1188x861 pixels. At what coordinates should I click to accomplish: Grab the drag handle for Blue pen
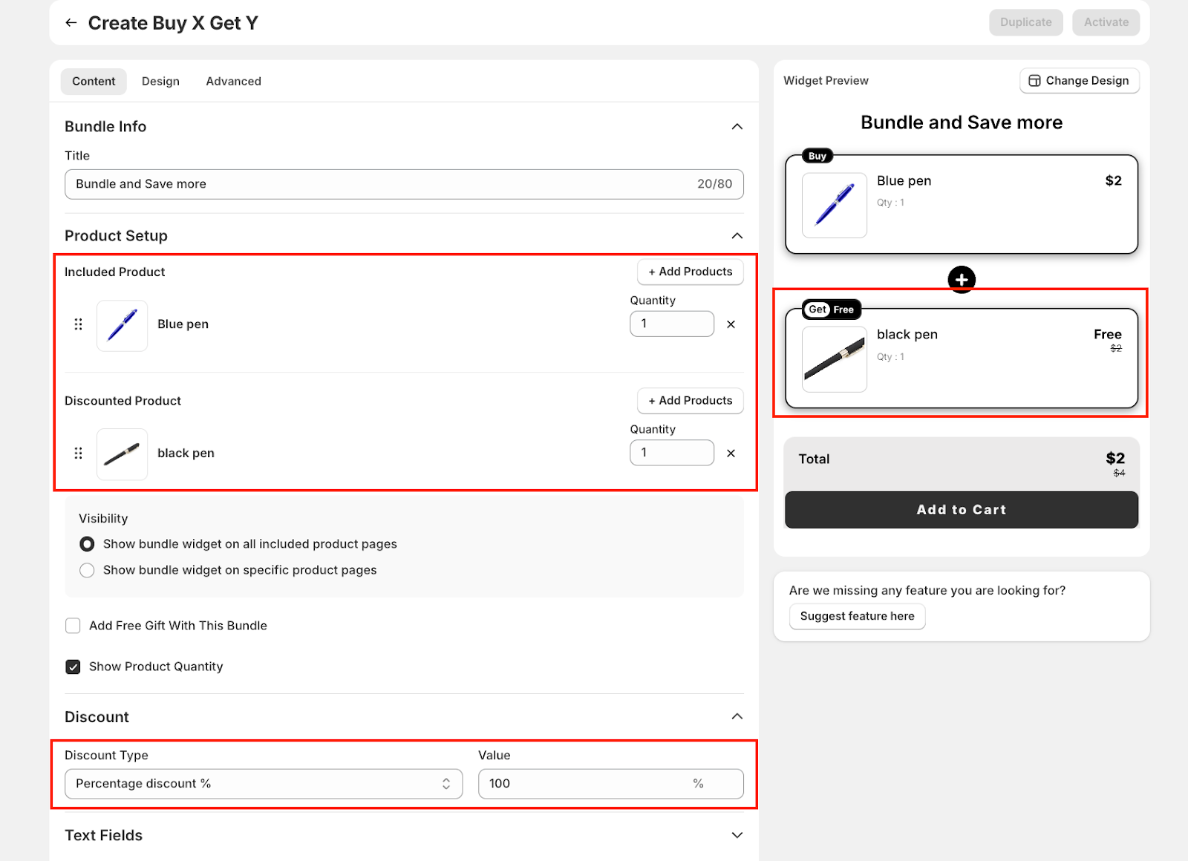click(x=78, y=324)
